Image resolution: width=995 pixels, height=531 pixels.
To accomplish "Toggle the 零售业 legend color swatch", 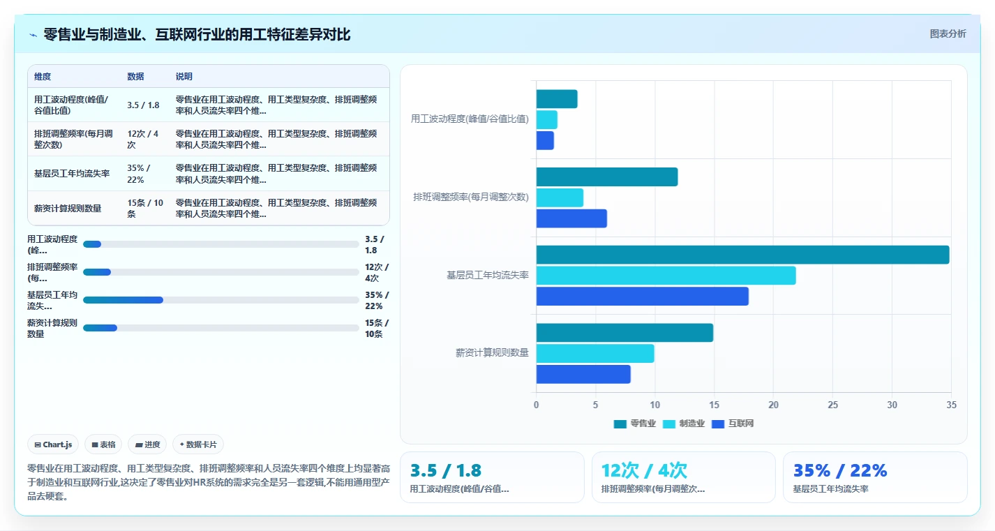I will click(620, 424).
